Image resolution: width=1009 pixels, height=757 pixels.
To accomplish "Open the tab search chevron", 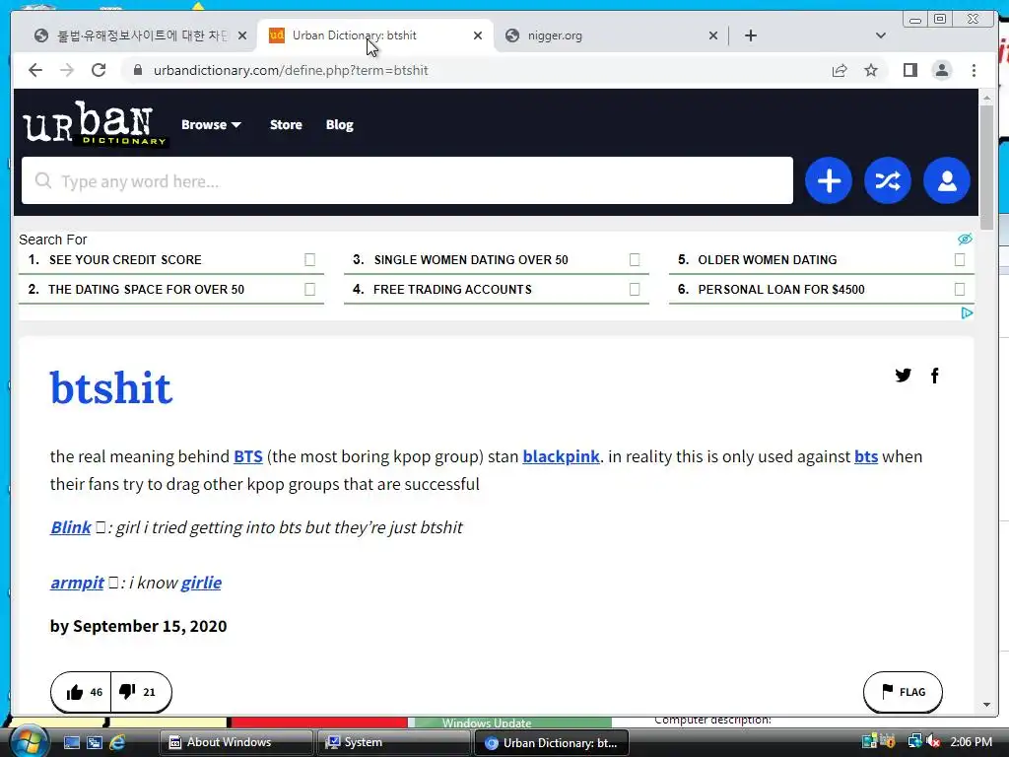I will [880, 35].
